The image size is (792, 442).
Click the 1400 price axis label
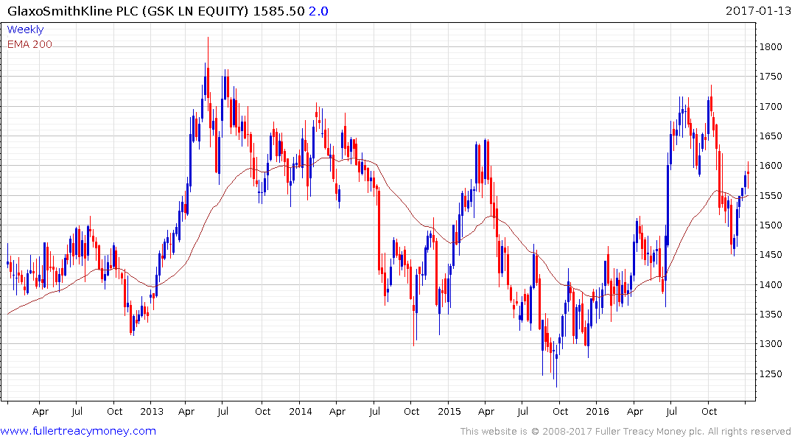click(x=771, y=285)
